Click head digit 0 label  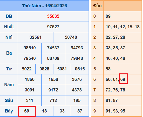(x=95, y=16)
